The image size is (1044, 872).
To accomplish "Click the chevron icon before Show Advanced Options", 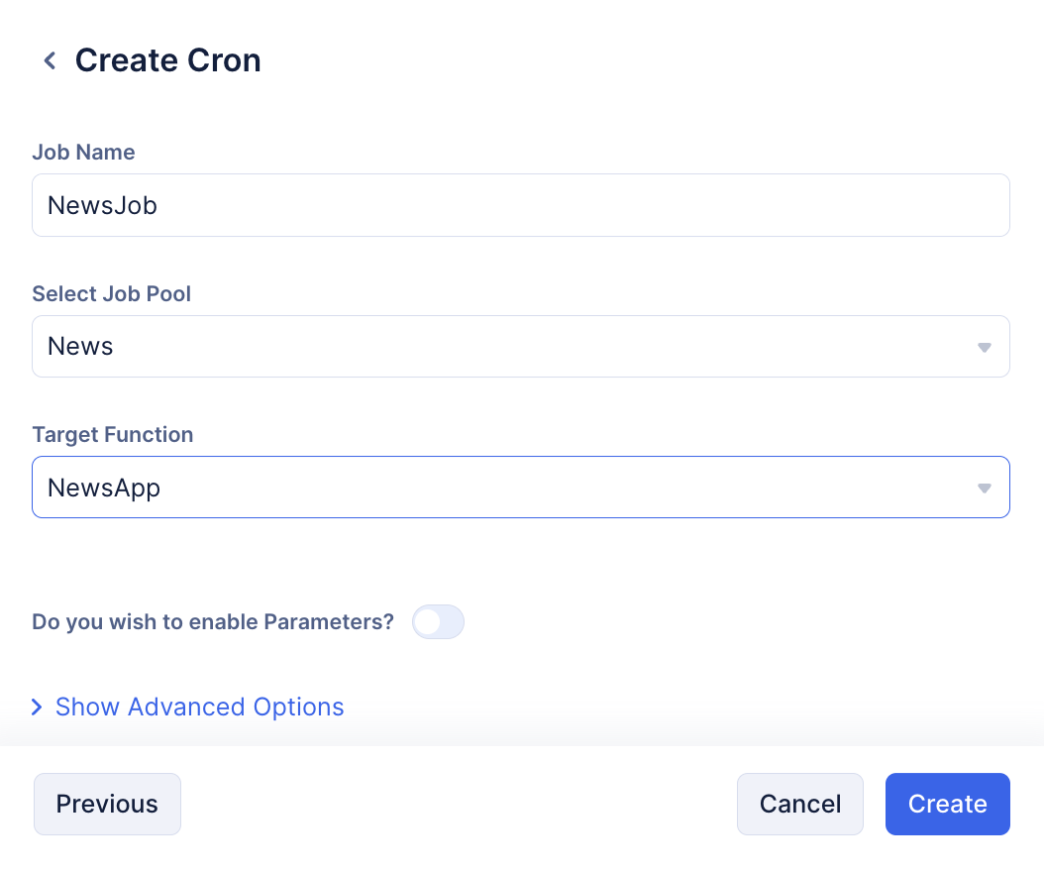I will [38, 707].
